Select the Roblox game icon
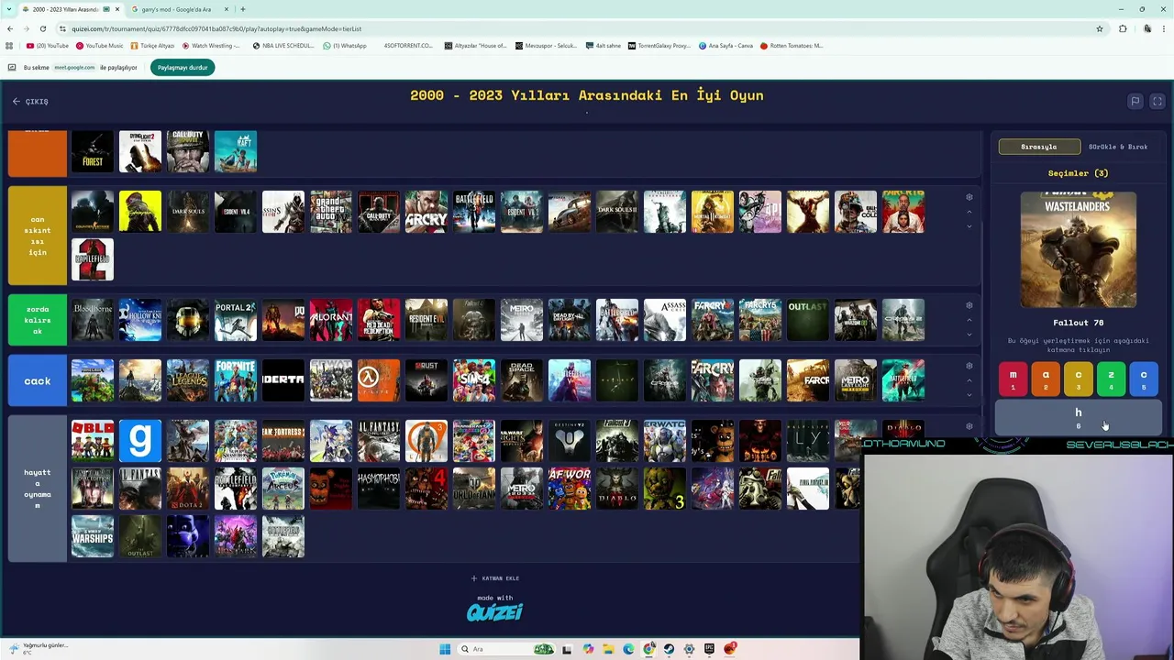This screenshot has height=660, width=1174. (93, 440)
